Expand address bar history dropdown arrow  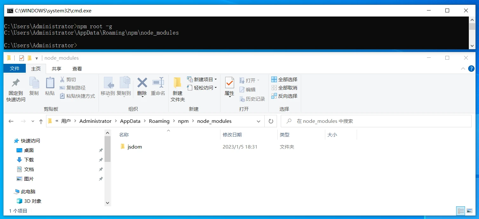pos(259,121)
